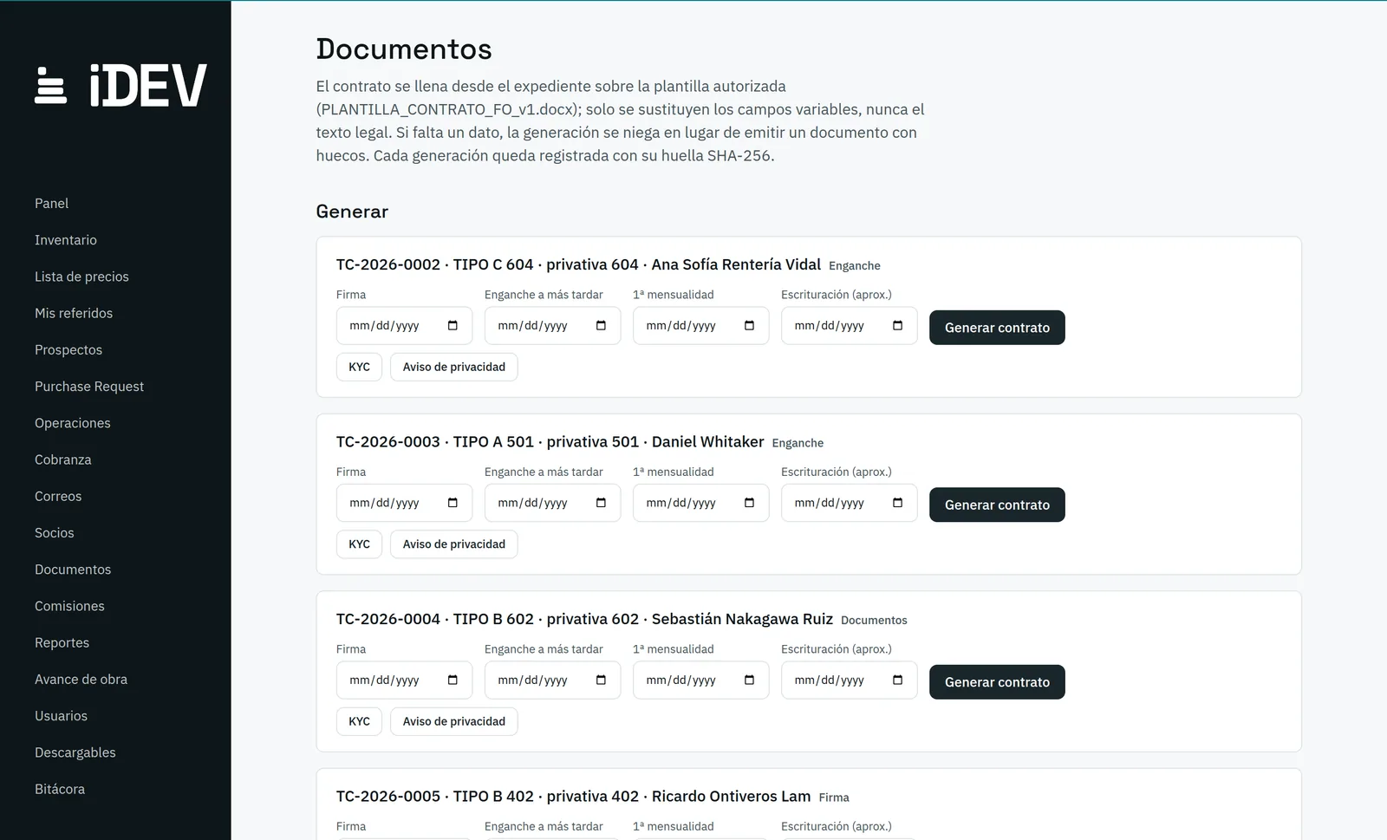The width and height of the screenshot is (1387, 840).
Task: Focus Escrituración date field of TC-2026-0003
Action: 849,503
